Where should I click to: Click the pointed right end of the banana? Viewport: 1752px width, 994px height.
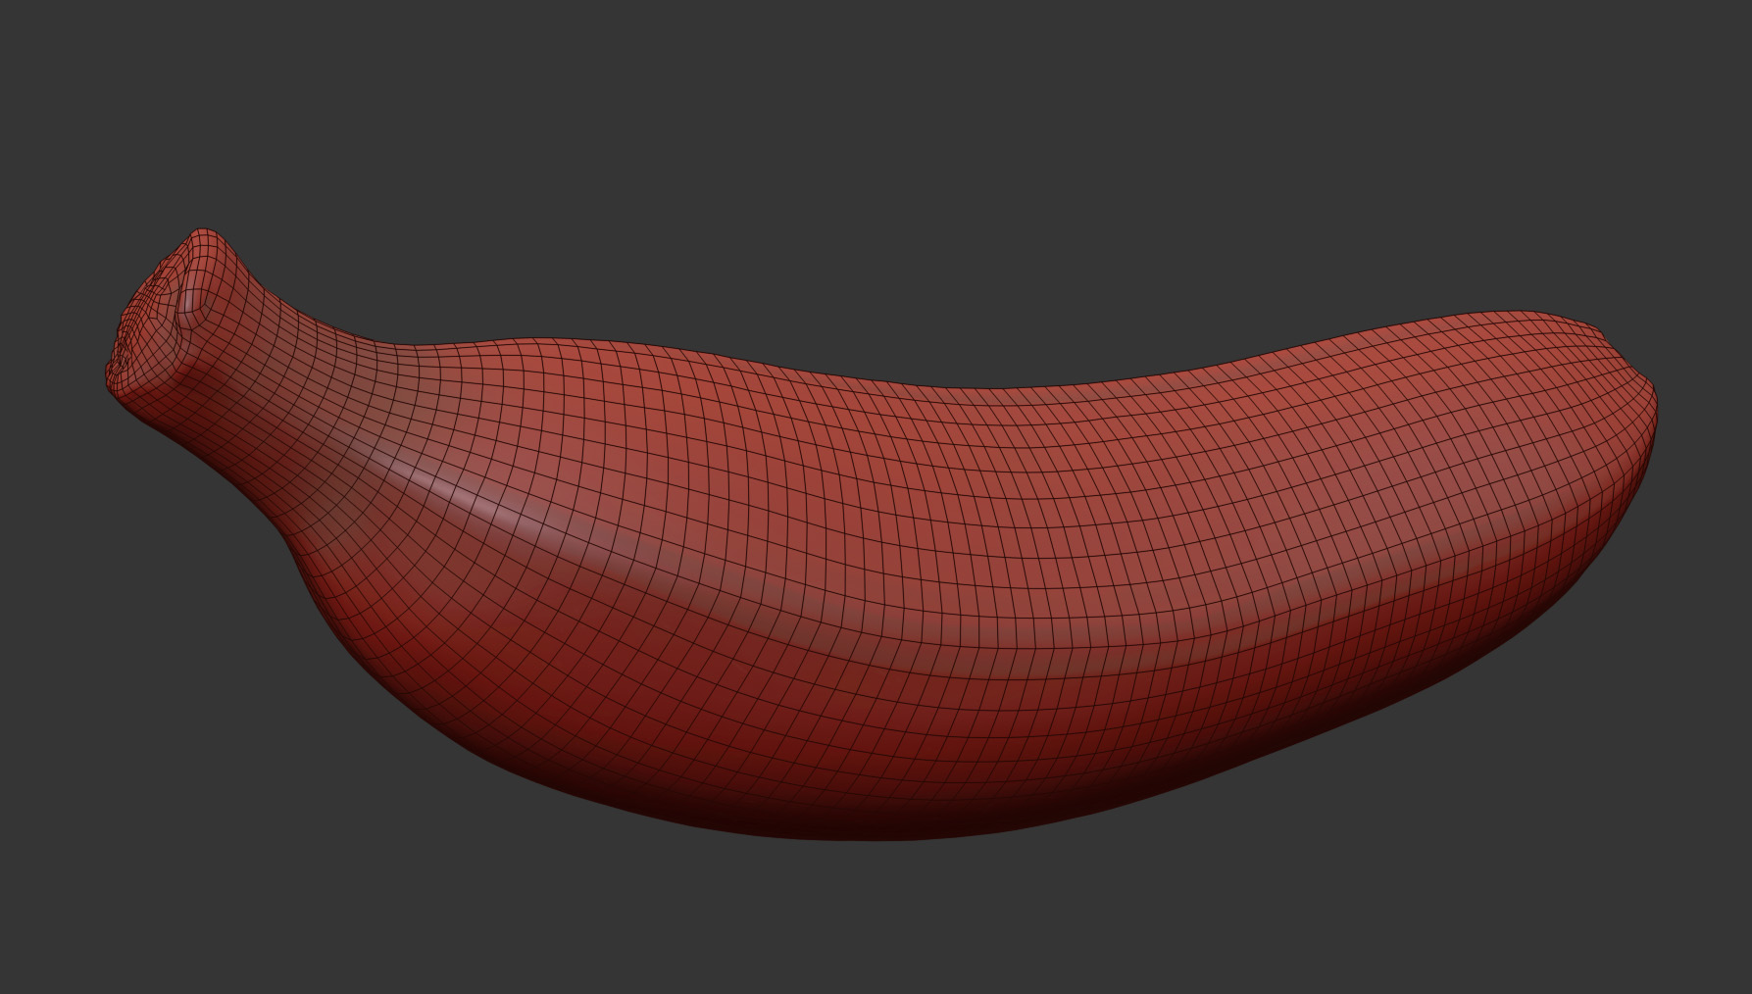(1647, 412)
